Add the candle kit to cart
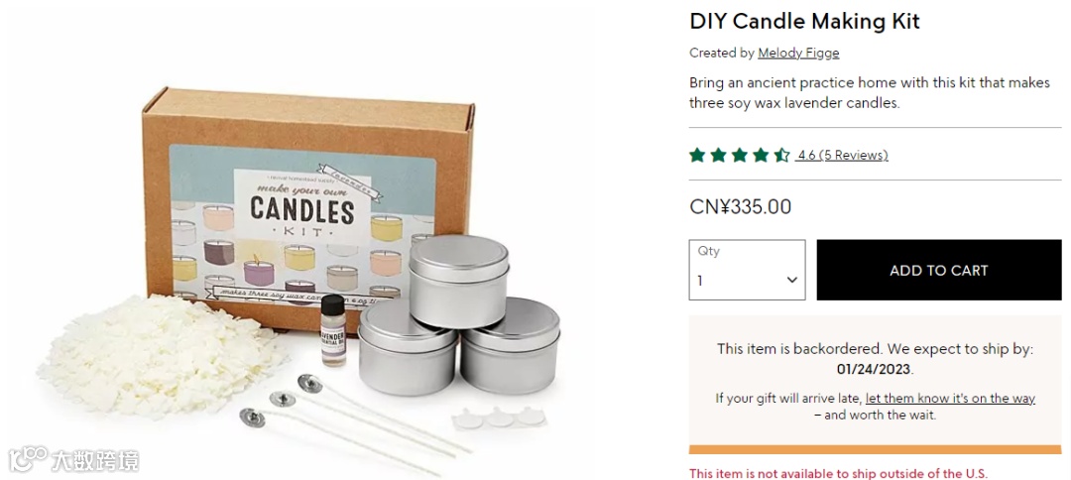Screen dimensions: 1071x480 coord(938,270)
